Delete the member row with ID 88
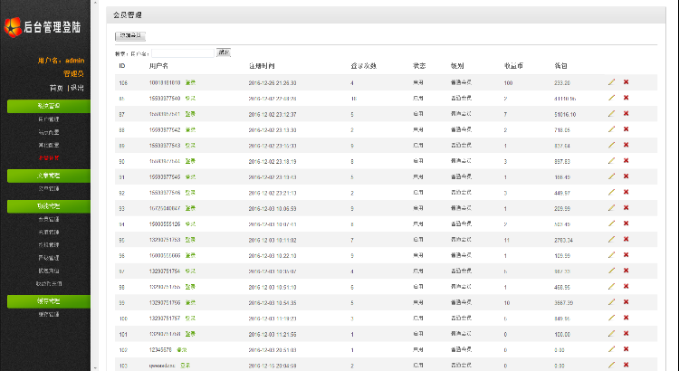679x371 pixels. tap(626, 128)
